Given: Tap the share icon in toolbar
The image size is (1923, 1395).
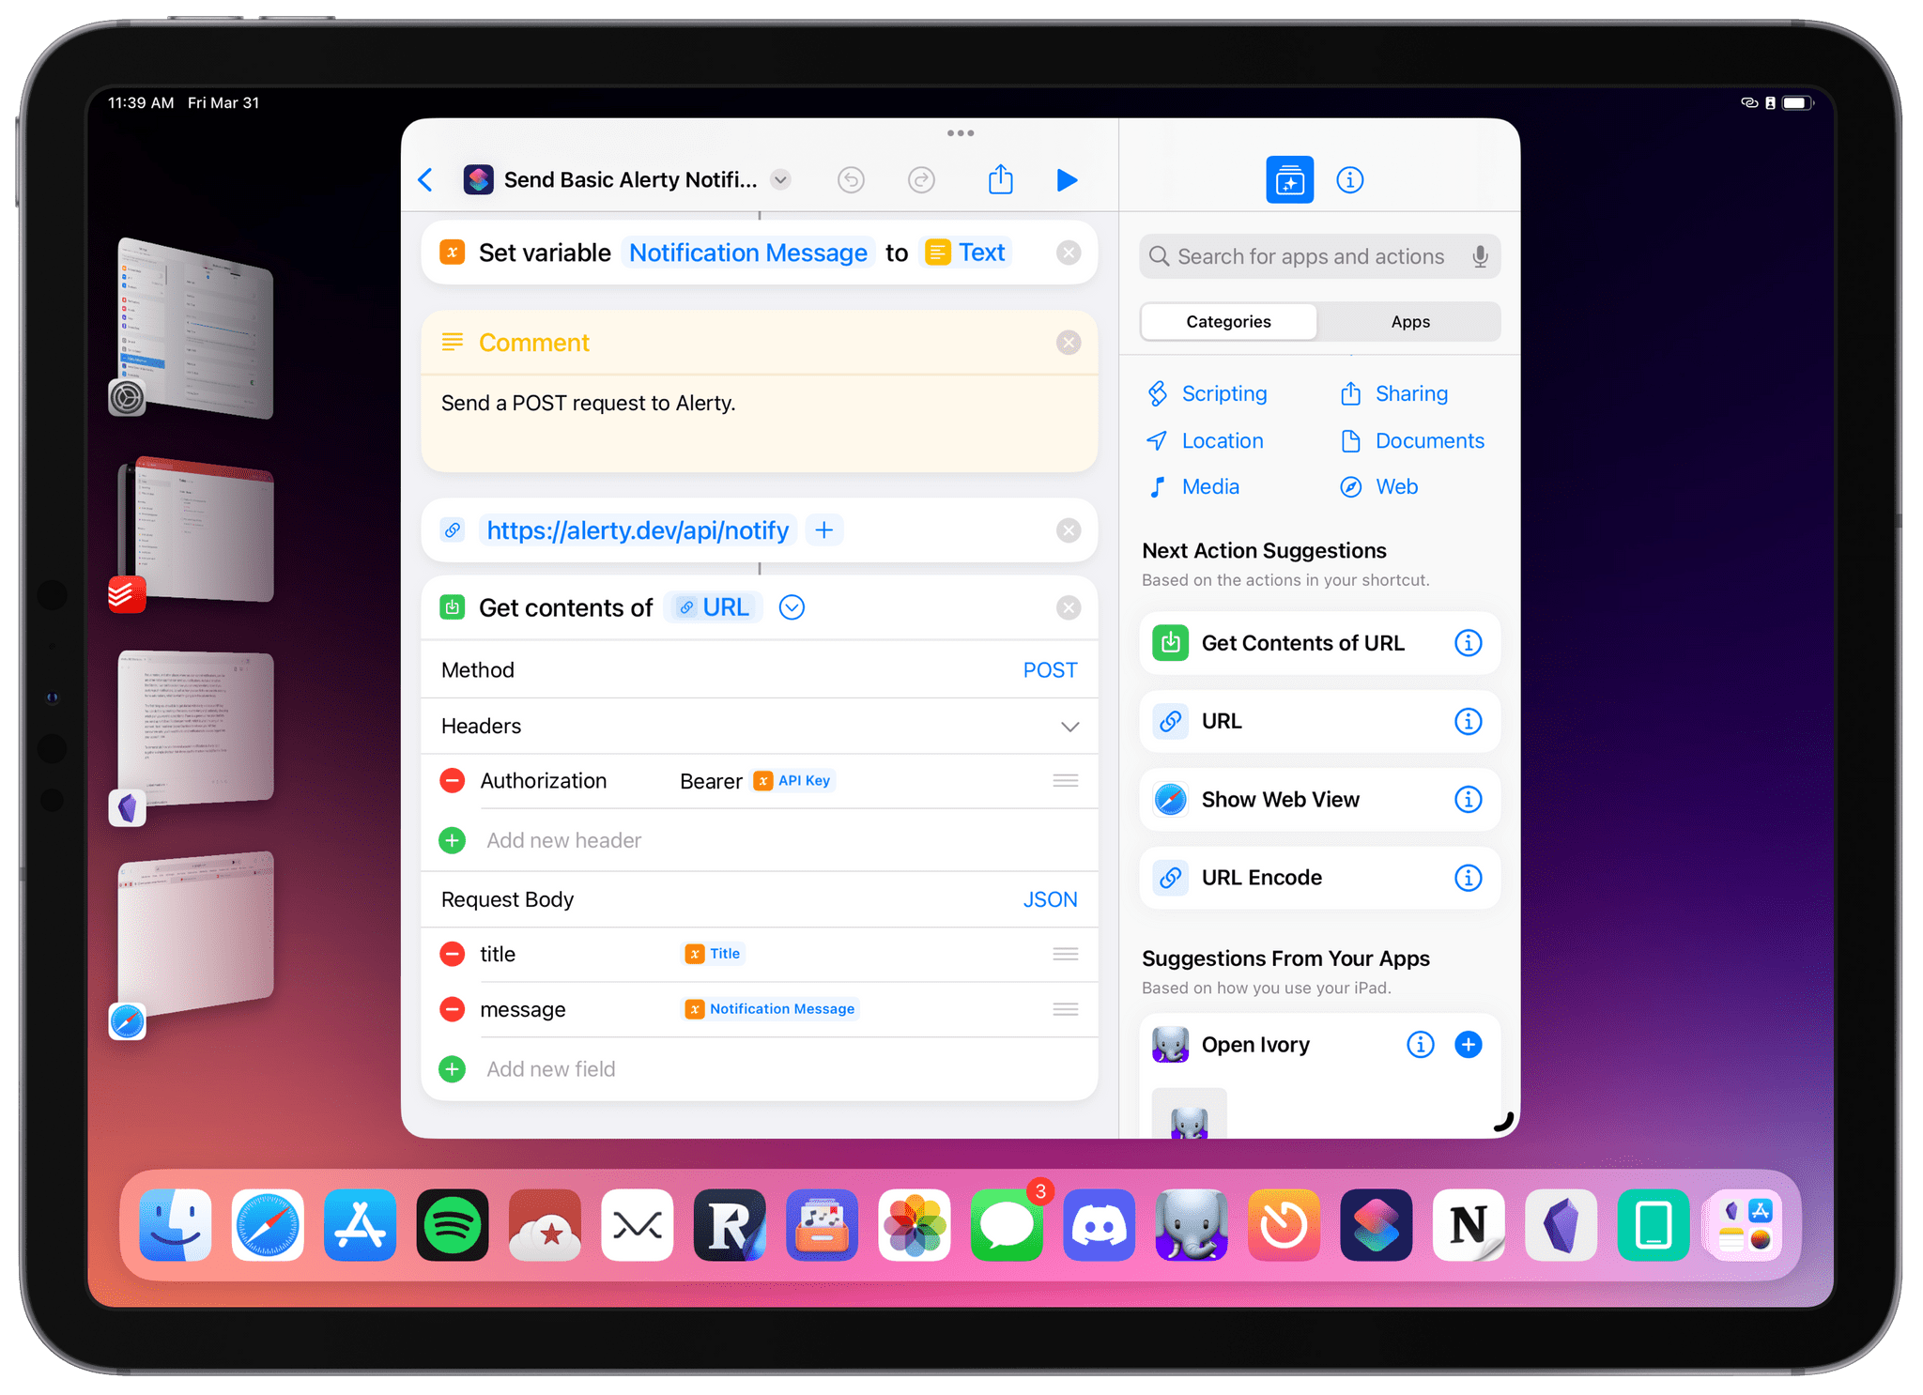Looking at the screenshot, I should tap(1000, 178).
